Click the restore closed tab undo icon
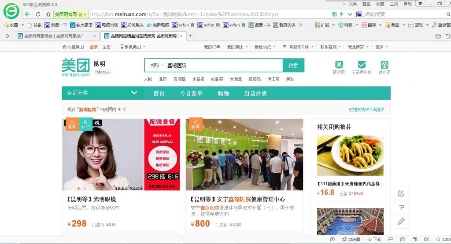 pos(448,36)
